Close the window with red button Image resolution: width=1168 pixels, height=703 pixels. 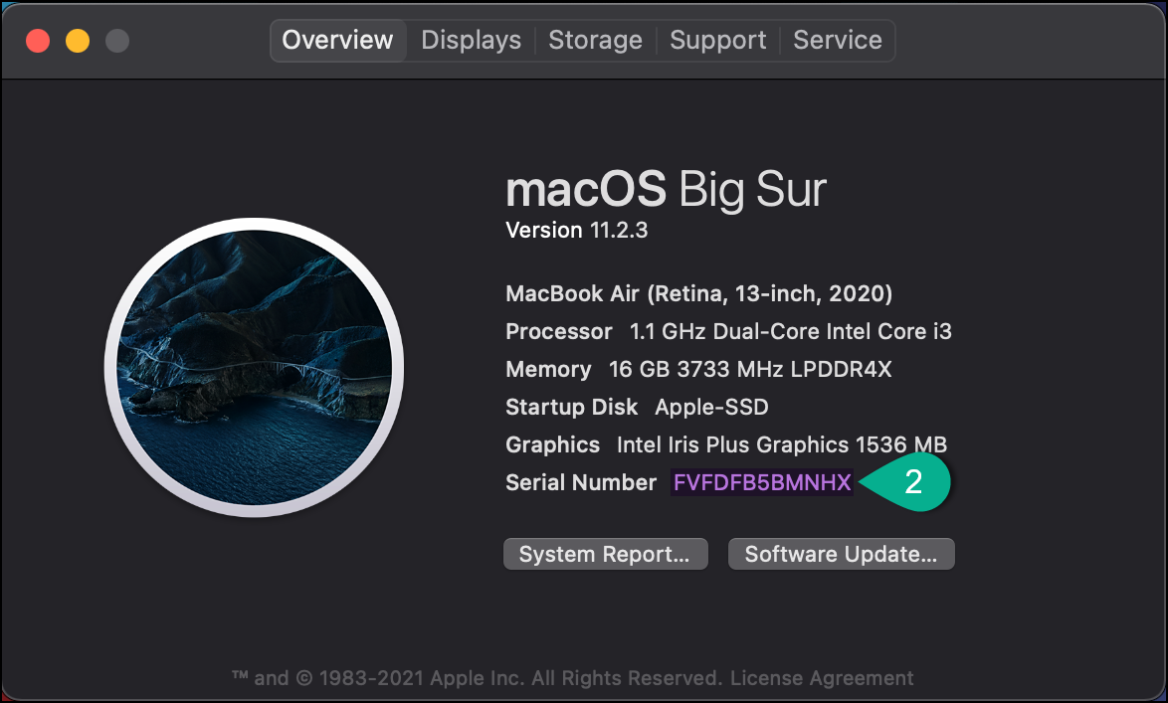(38, 41)
